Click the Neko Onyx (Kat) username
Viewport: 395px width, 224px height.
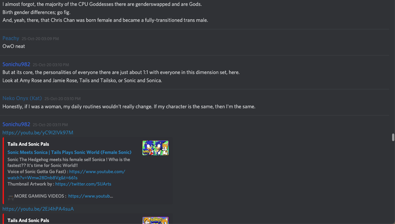[x=22, y=98]
